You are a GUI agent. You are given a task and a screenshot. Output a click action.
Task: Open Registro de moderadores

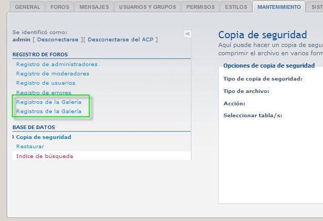(53, 74)
